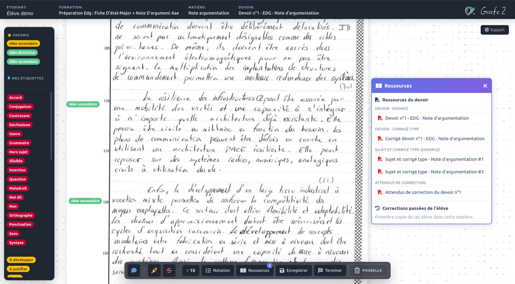Screen dimensions: 515x284
Task: Click Enregistrer to save
Action: (294, 270)
